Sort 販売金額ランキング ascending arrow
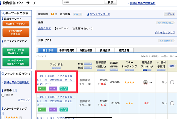Screen dimensions: 177x119 (x=145, y=70)
